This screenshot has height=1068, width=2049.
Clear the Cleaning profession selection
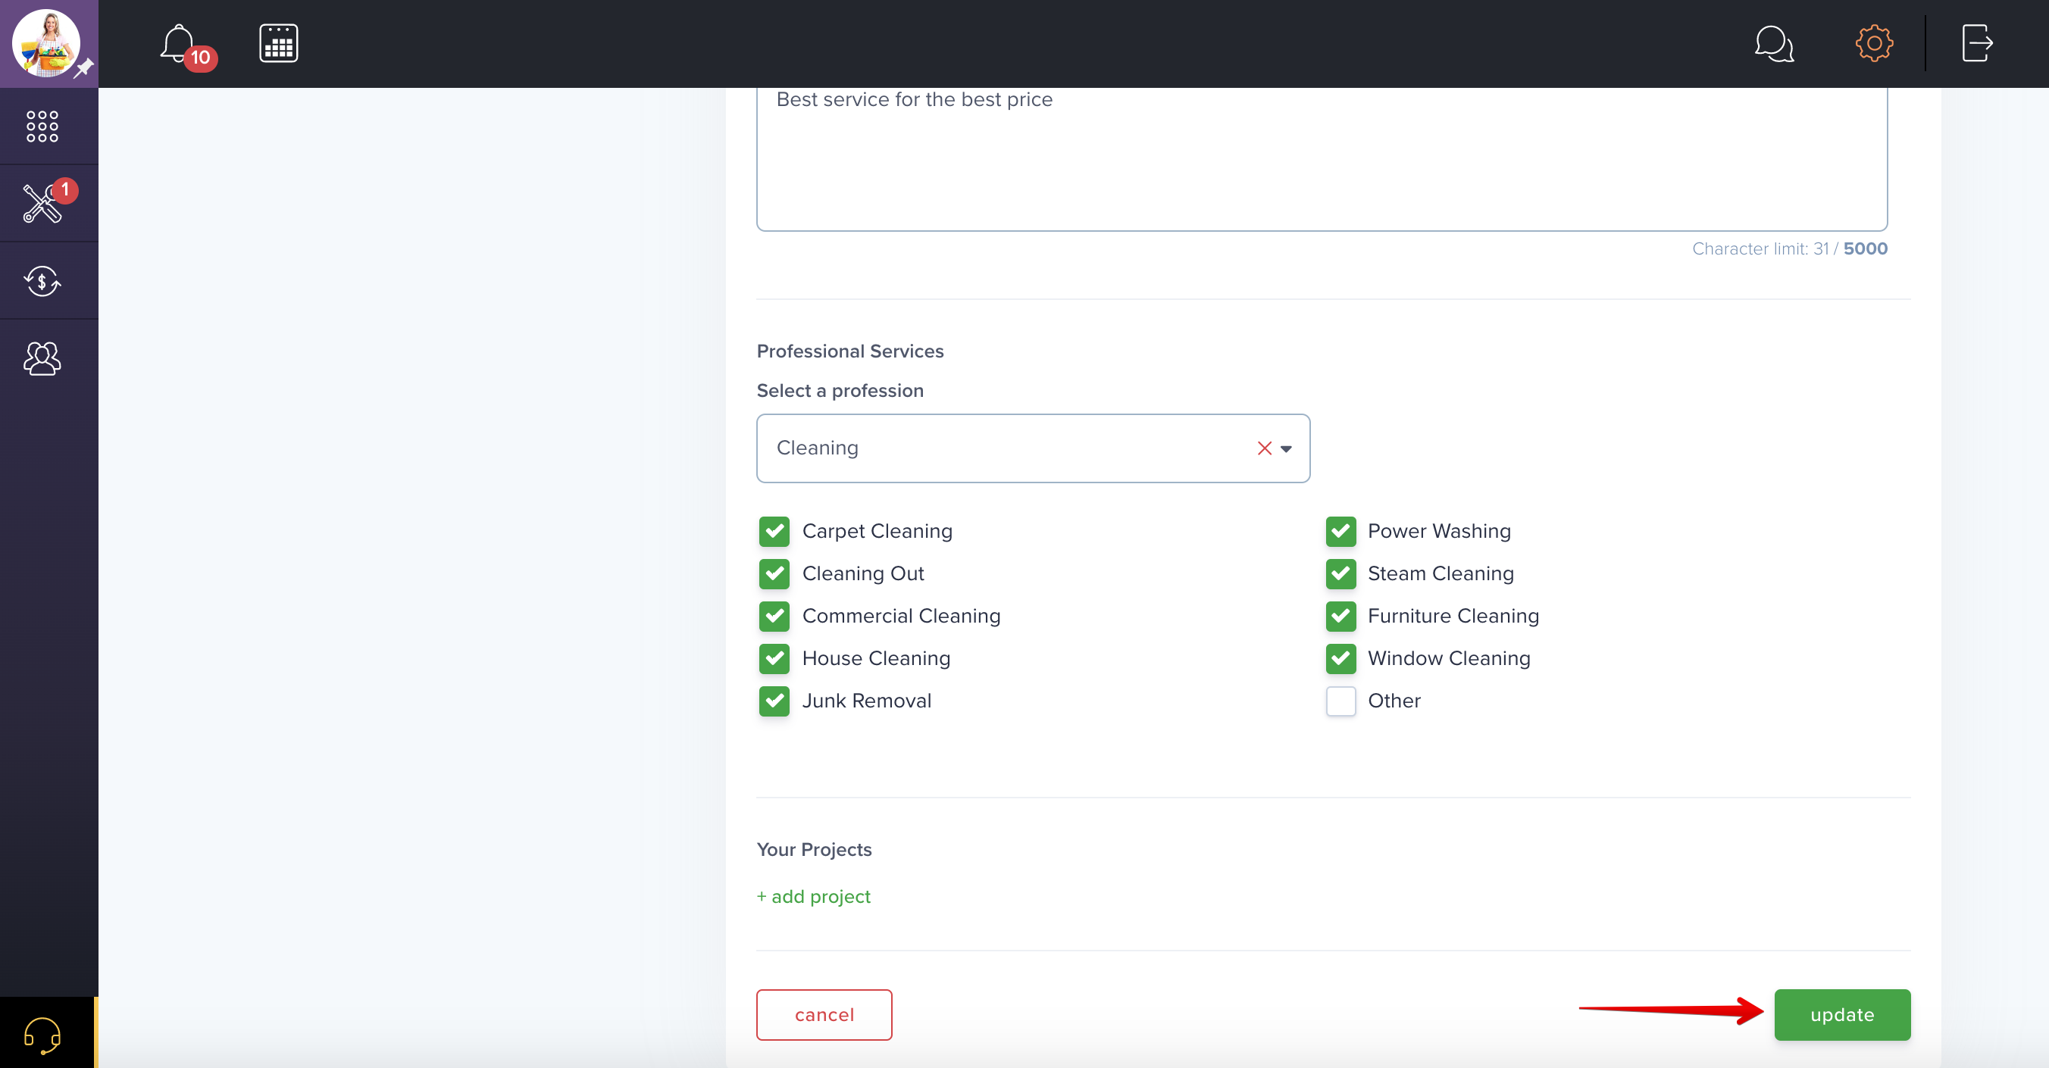click(1264, 448)
